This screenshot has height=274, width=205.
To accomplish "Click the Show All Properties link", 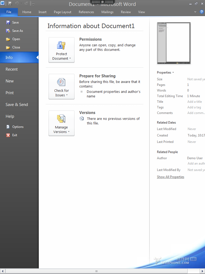I will (170, 177).
